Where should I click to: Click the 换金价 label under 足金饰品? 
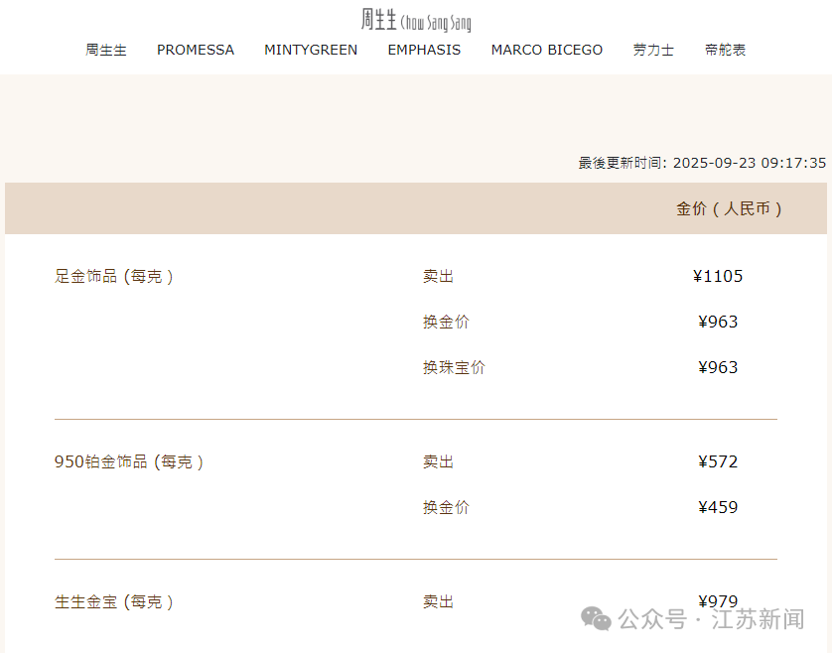pyautogui.click(x=446, y=322)
